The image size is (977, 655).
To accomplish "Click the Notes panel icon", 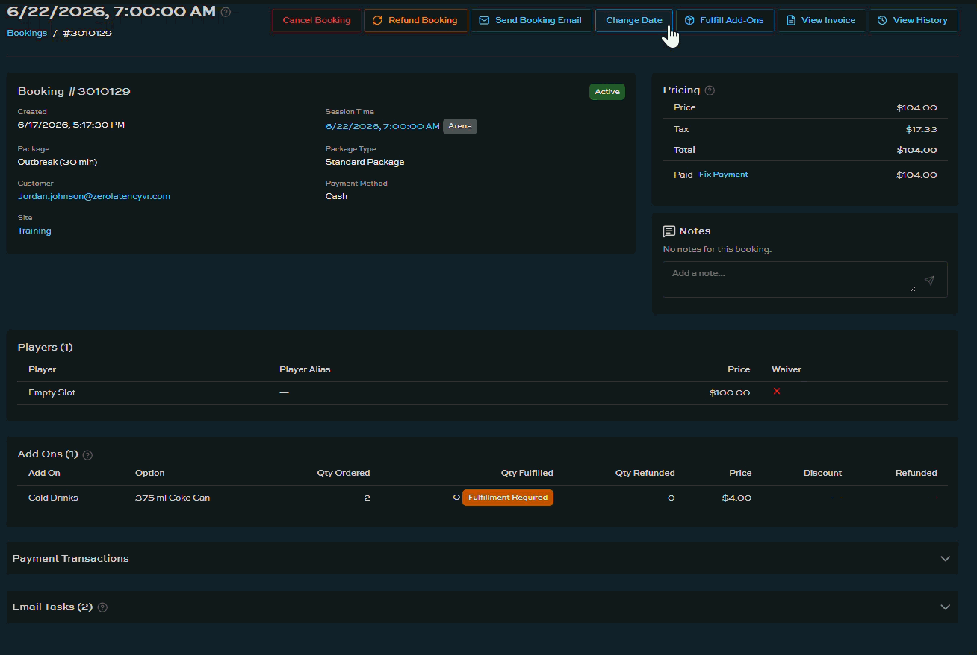I will pos(669,231).
